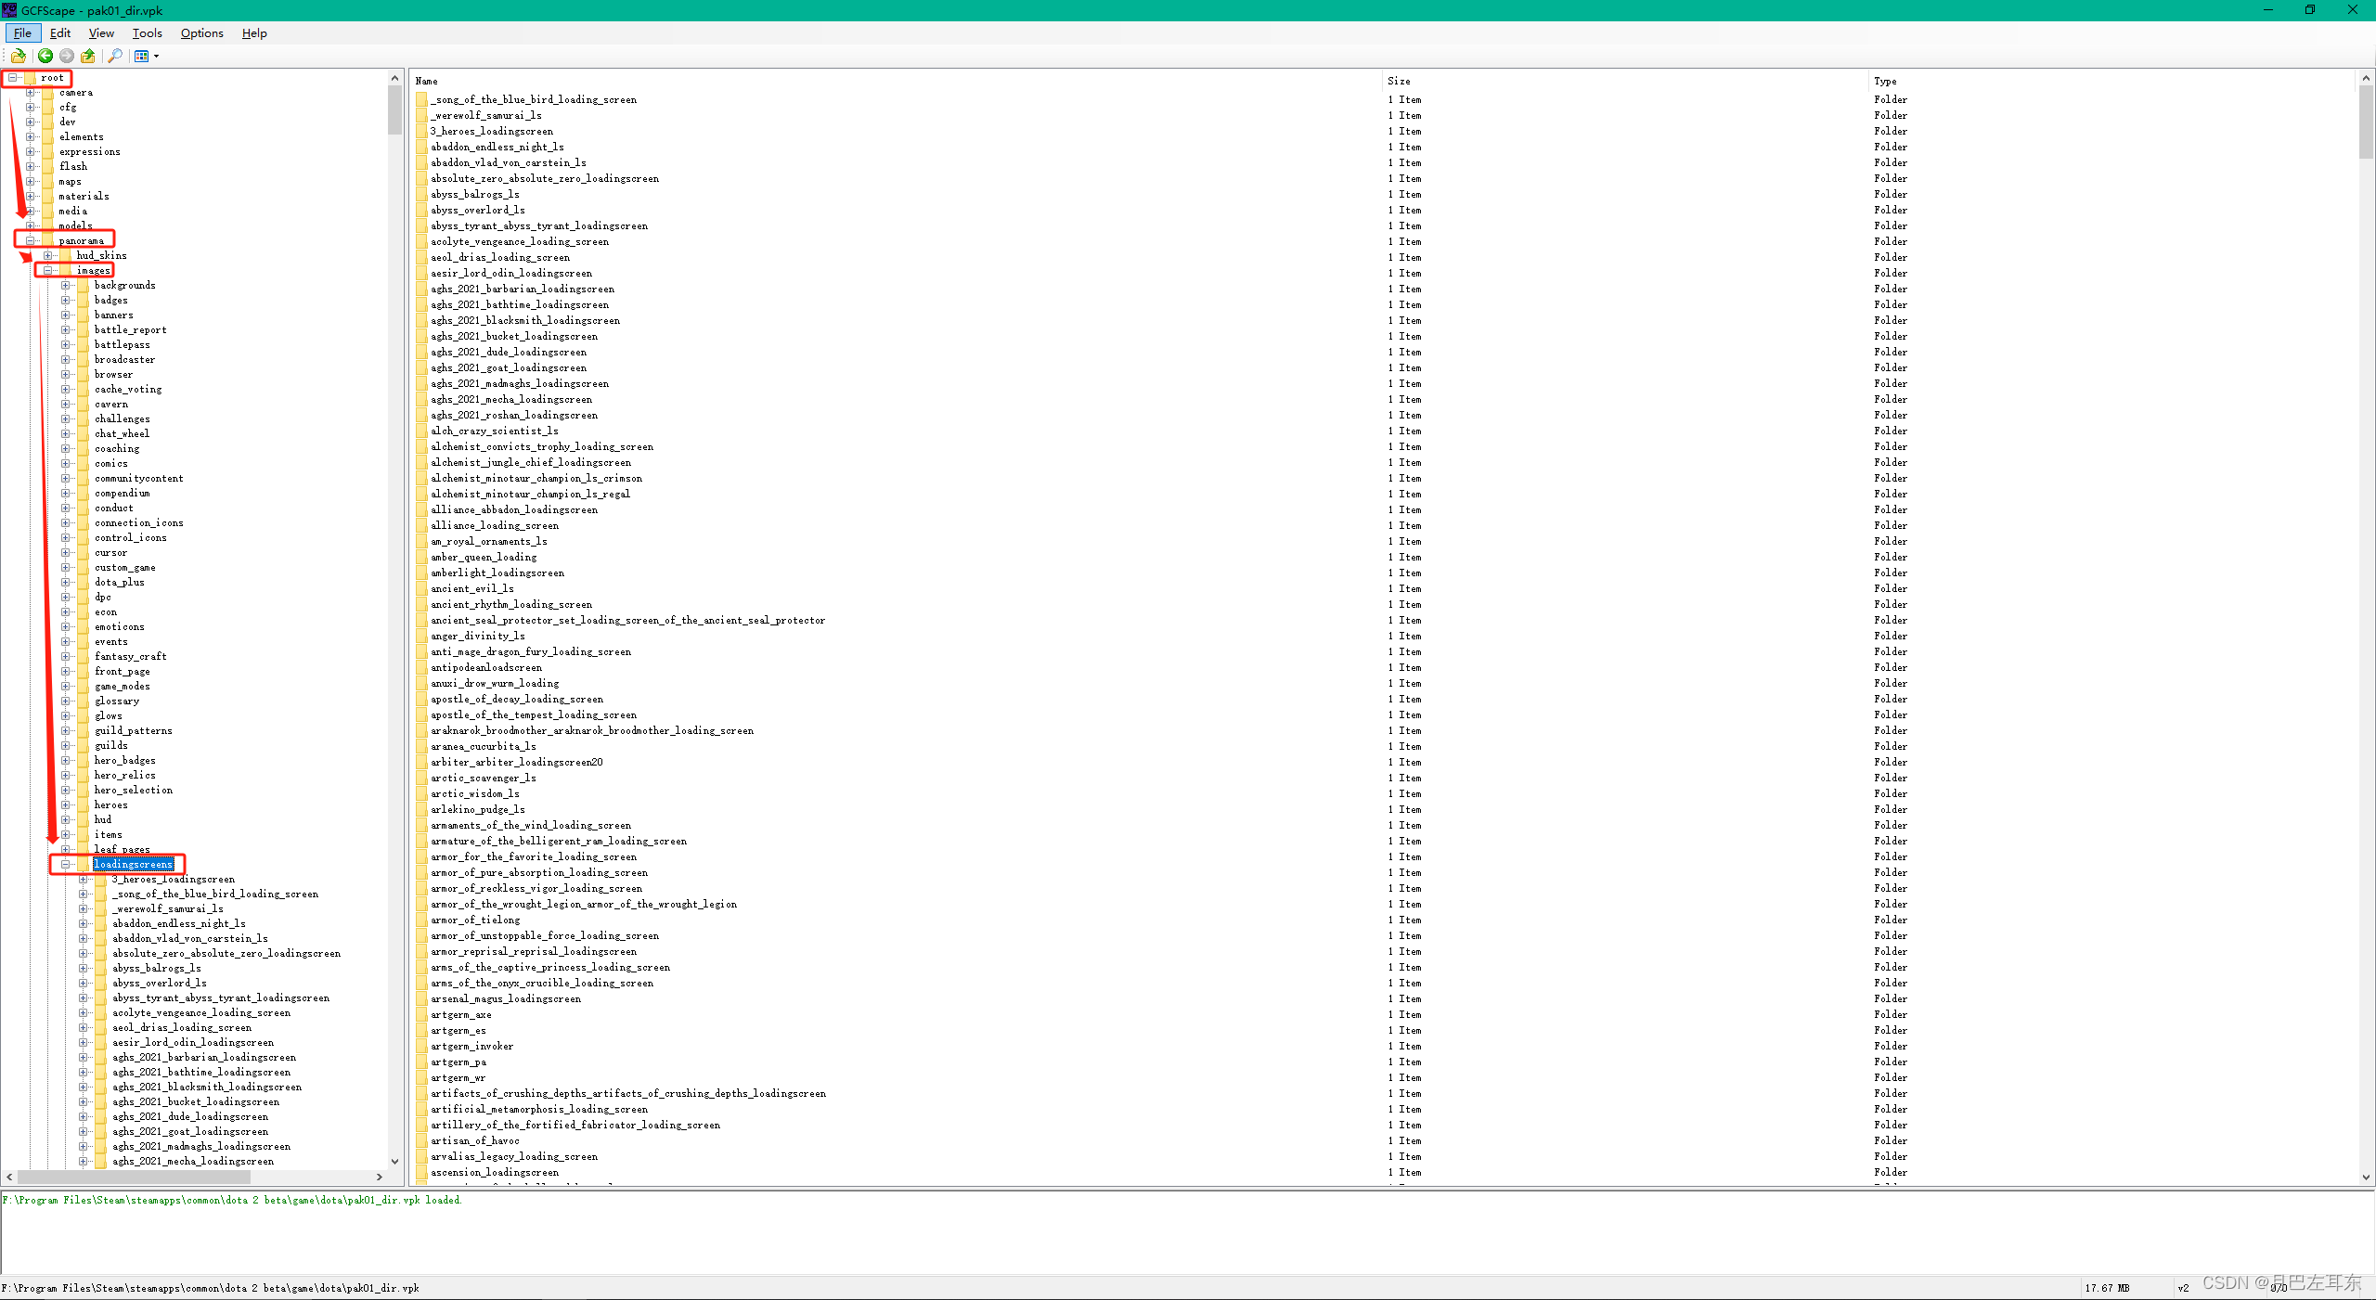Open the File menu
Screen dimensions: 2376x1300
tap(22, 32)
